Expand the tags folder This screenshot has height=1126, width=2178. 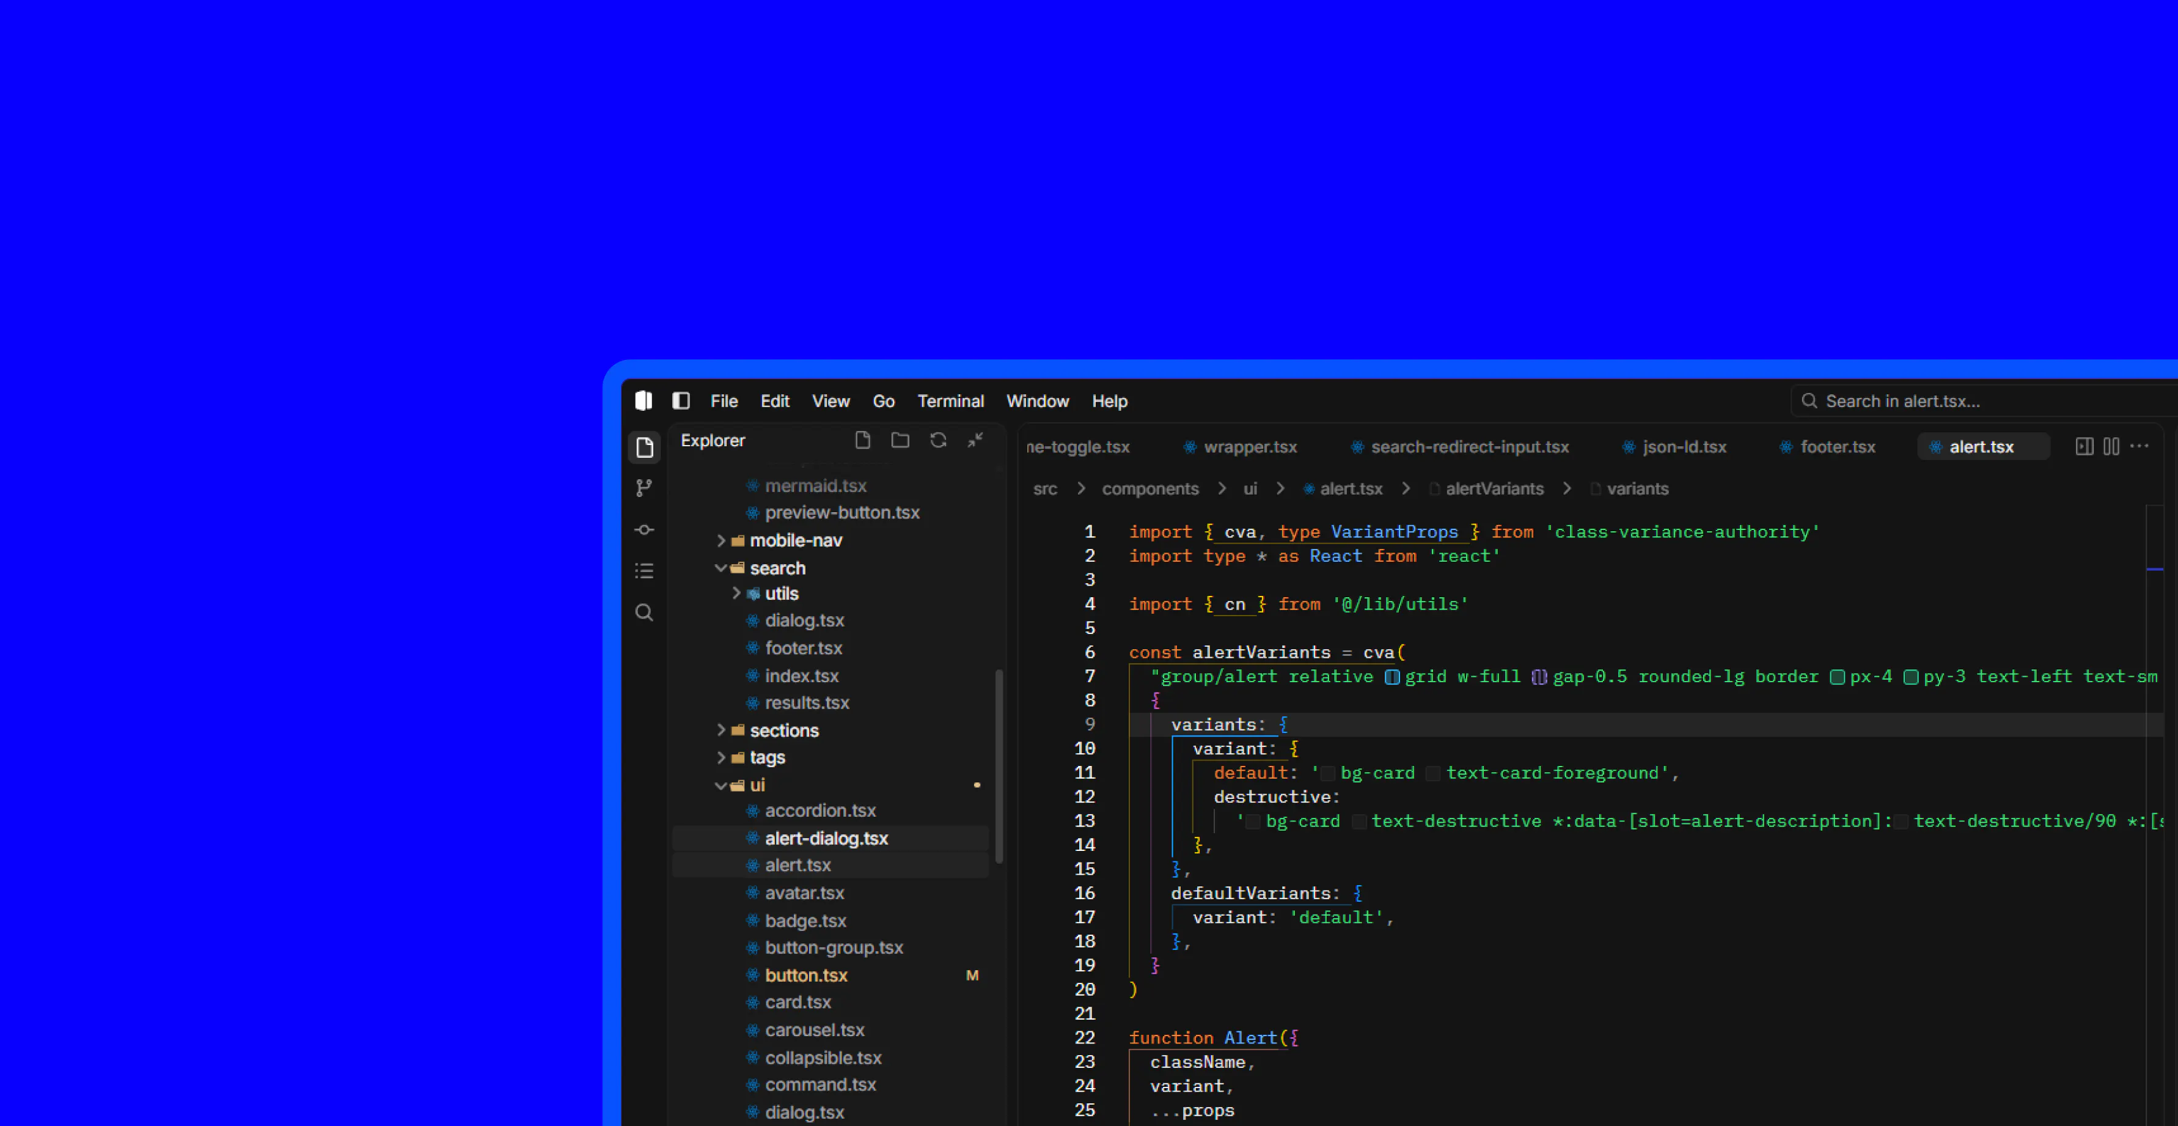click(x=721, y=757)
